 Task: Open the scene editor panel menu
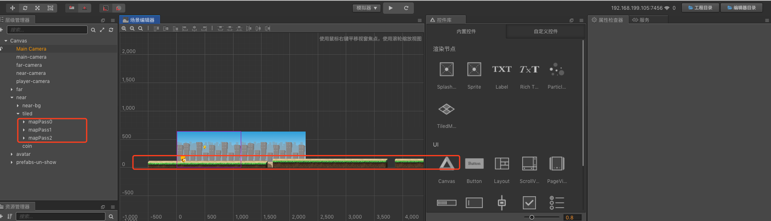(420, 20)
